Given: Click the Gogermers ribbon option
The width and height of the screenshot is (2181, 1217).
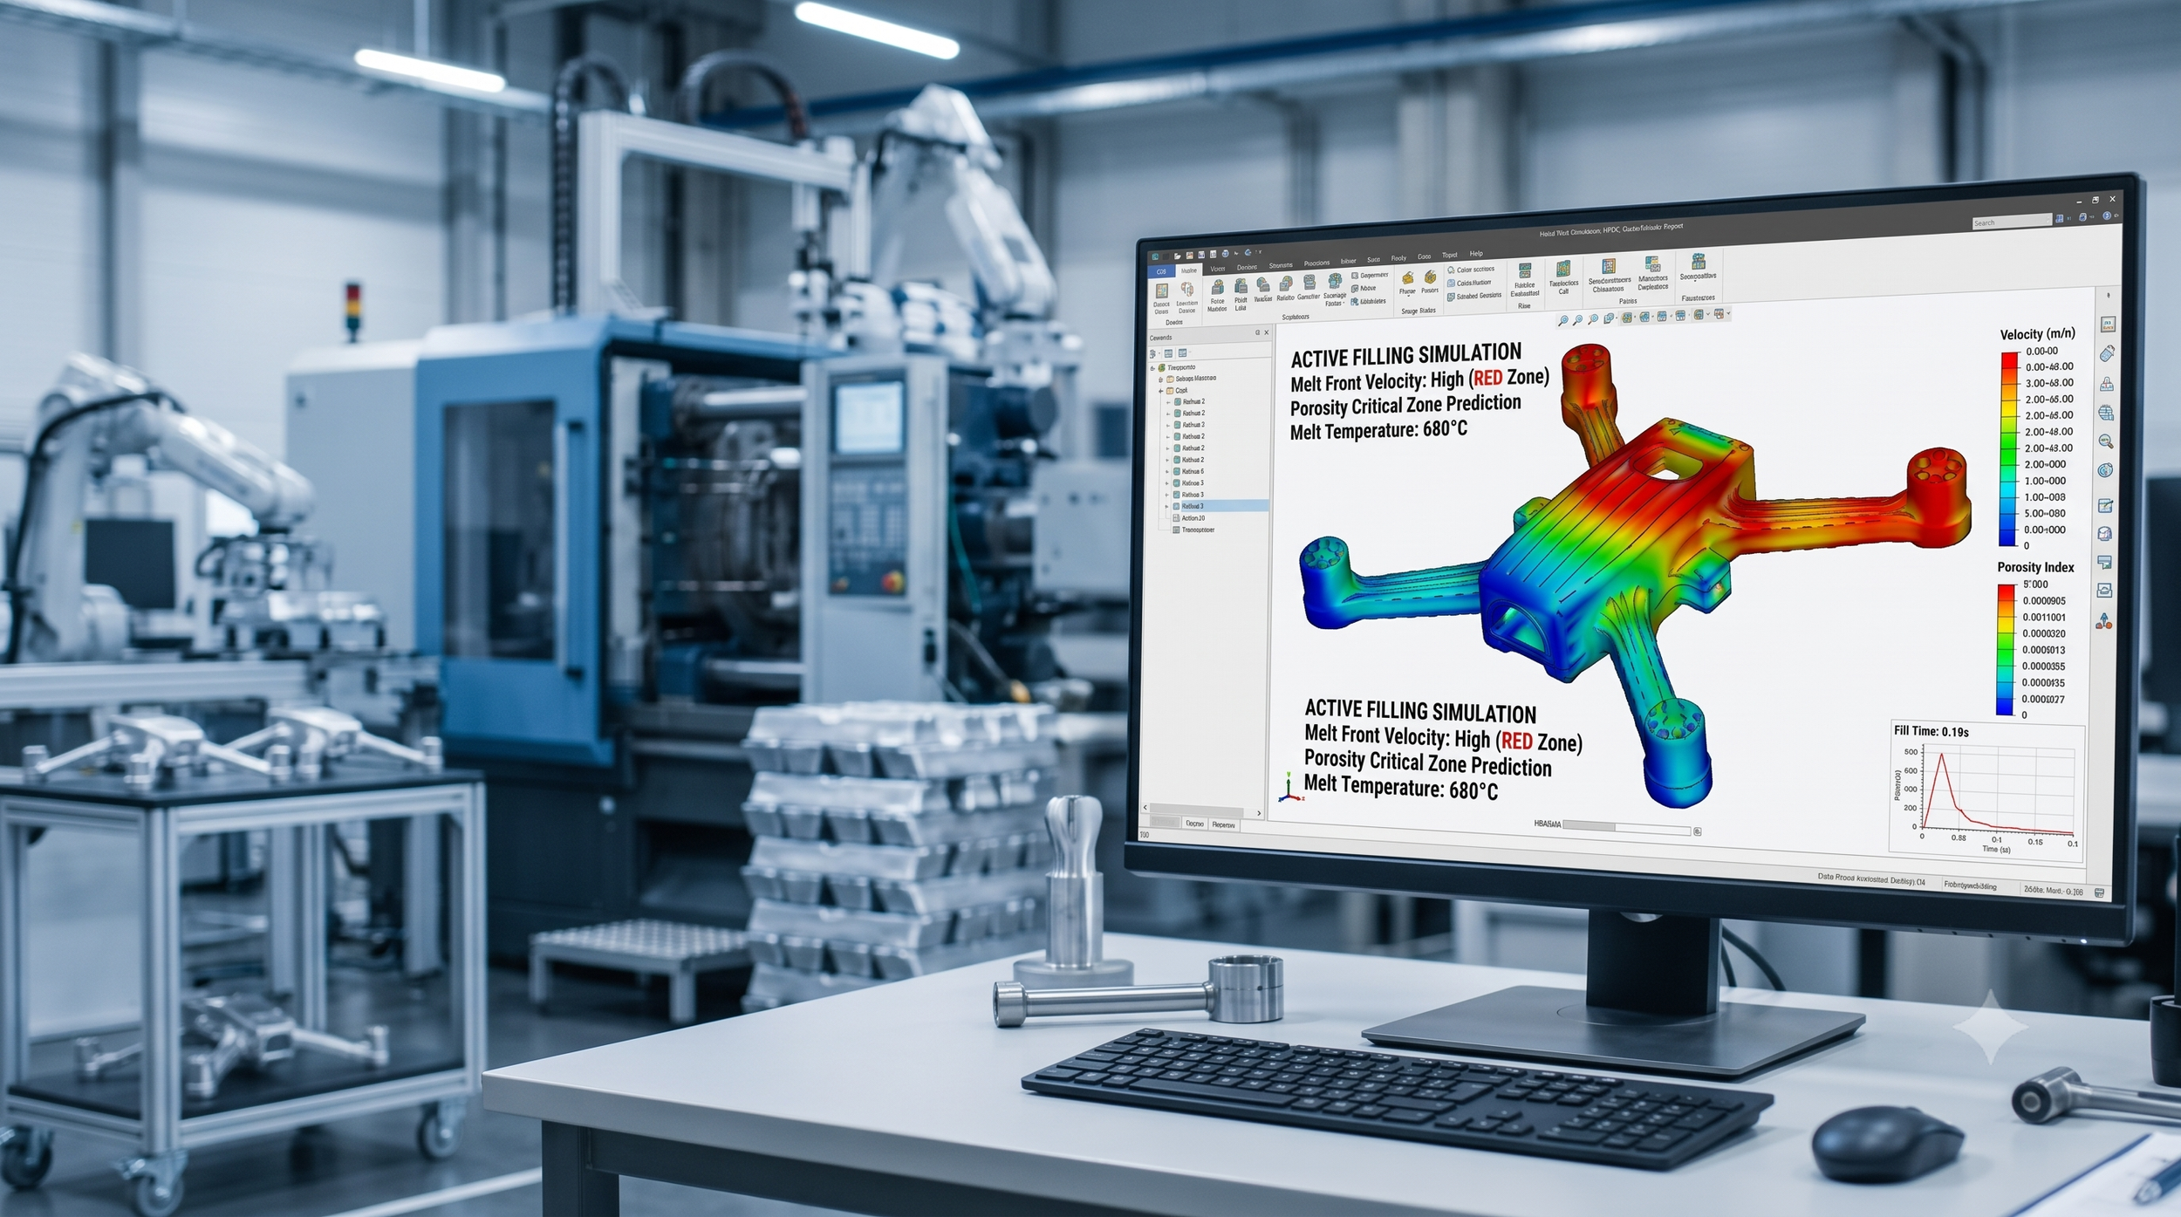Looking at the screenshot, I should coord(1368,276).
